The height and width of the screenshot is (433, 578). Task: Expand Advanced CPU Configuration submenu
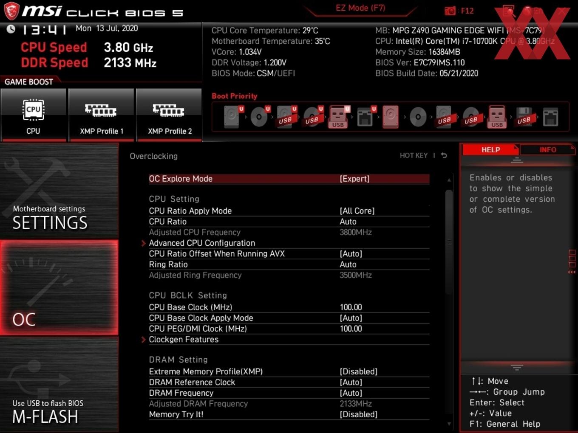click(289, 243)
